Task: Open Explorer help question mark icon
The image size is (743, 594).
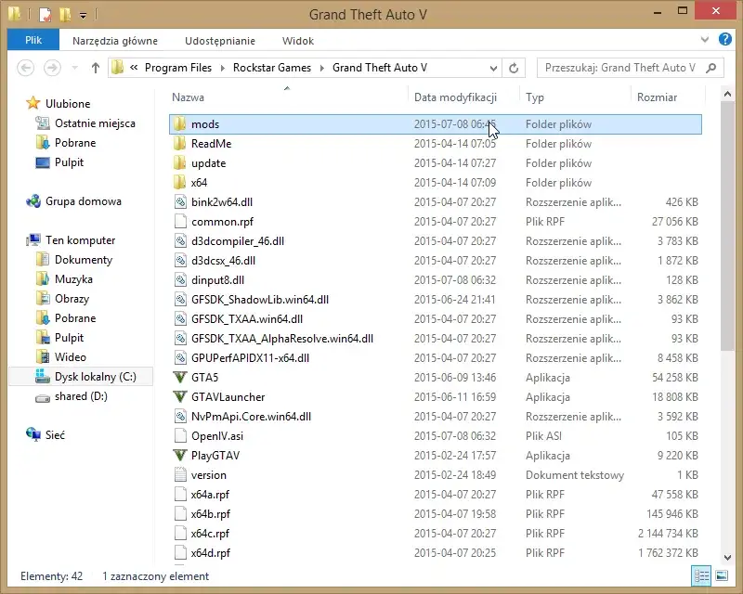Action: (725, 40)
